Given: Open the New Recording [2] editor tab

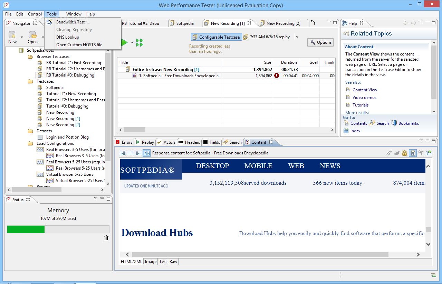Looking at the screenshot, I should (283, 23).
